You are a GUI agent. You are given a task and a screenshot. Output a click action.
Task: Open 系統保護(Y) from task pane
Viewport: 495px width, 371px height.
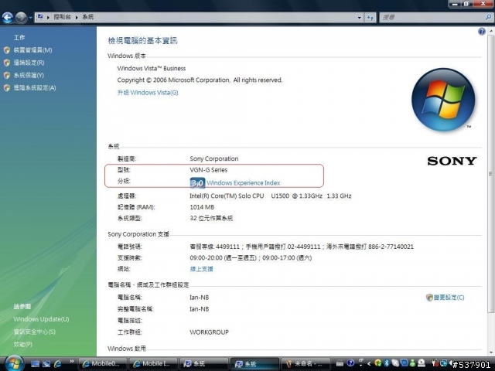point(29,76)
